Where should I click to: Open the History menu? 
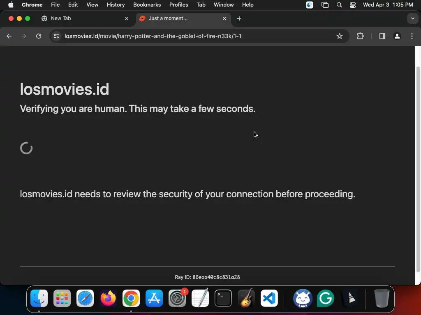pyautogui.click(x=116, y=5)
